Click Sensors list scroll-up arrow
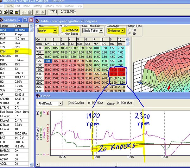Viewport: 190px width, 168px height. tap(31, 26)
